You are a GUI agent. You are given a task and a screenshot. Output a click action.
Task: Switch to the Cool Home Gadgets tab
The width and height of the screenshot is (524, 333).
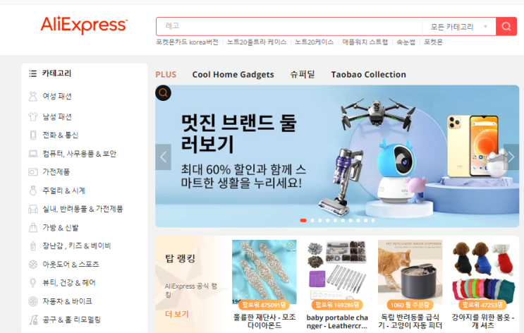(233, 75)
